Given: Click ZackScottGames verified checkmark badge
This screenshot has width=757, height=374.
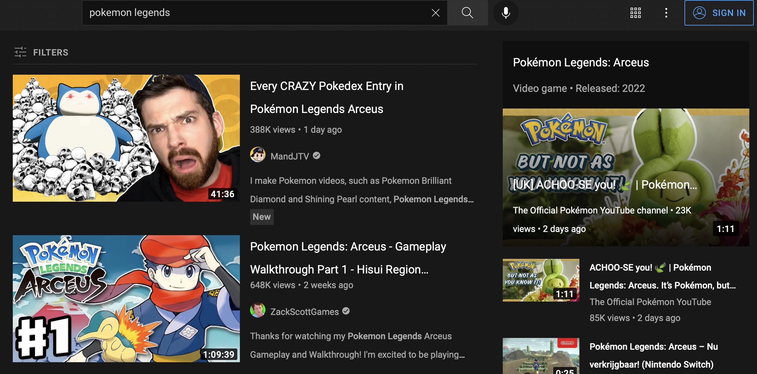Looking at the screenshot, I should point(346,311).
